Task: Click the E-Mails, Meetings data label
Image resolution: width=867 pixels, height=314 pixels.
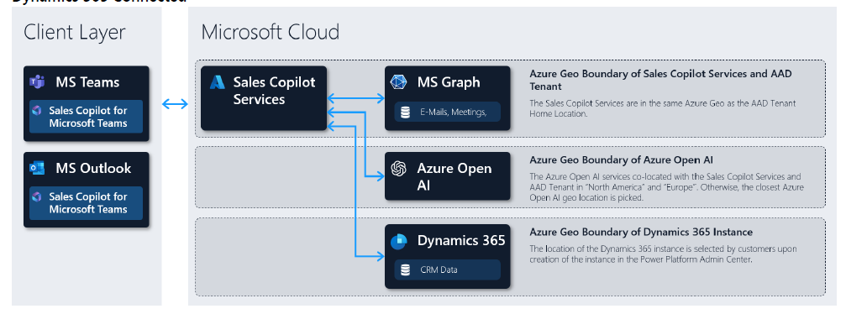Action: pyautogui.click(x=454, y=113)
